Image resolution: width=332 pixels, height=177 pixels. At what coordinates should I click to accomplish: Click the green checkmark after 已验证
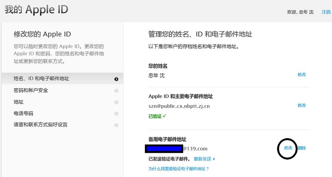click(164, 116)
